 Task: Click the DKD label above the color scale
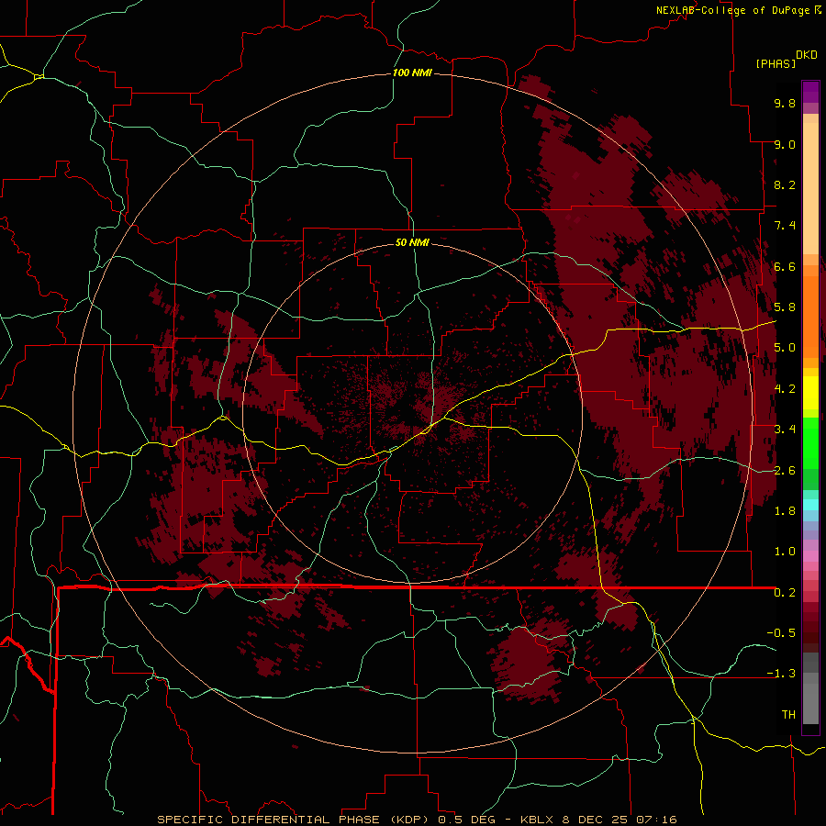(806, 54)
